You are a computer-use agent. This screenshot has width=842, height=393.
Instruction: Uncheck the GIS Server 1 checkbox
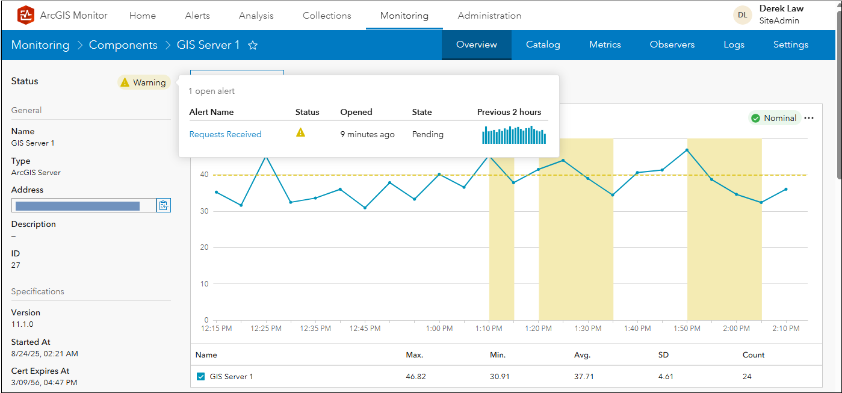pos(201,377)
